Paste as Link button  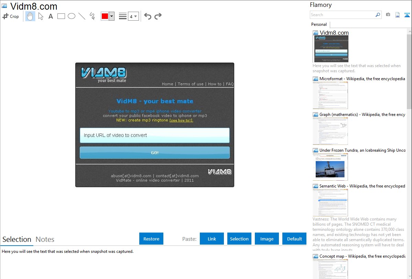click(212, 239)
